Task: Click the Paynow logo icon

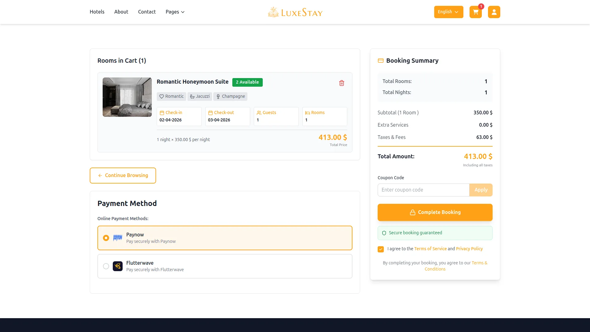Action: click(x=118, y=238)
